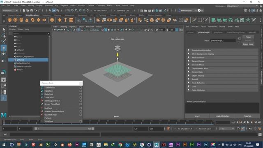Activate the Paint selection tool in toolbox
Viewport: 263px width, 148px height.
click(4, 41)
